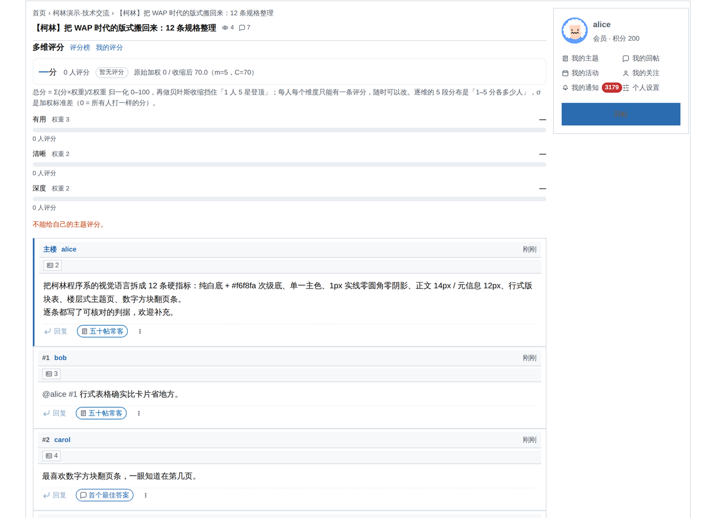Click the blue 回帖 button
Image resolution: width=724 pixels, height=518 pixels.
coord(621,114)
